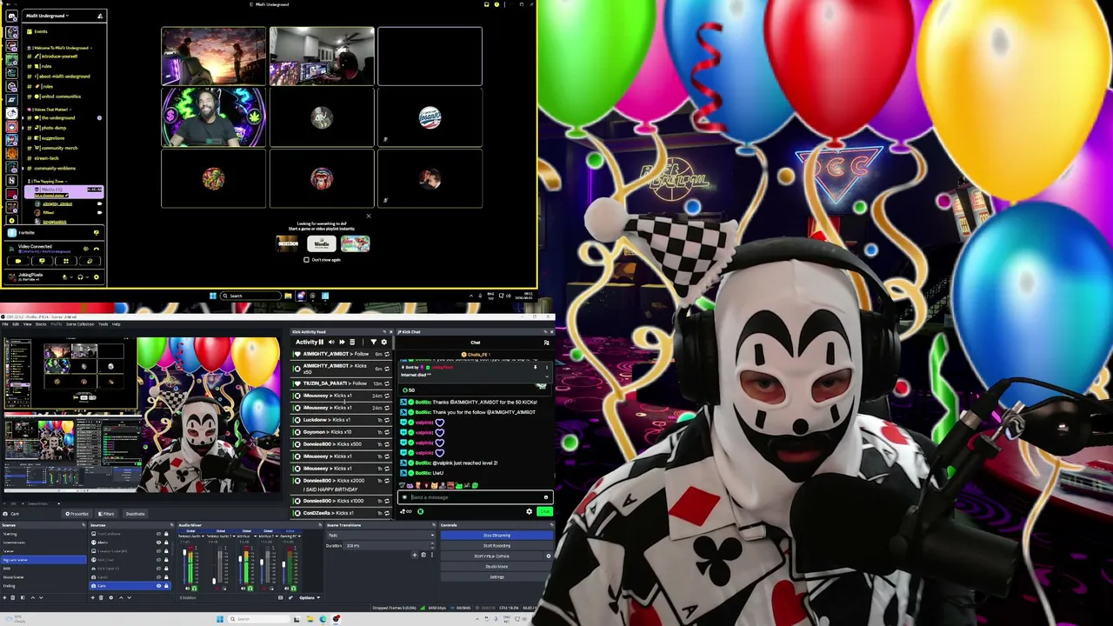This screenshot has height=626, width=1113.
Task: Open emote picker in Kick message box
Action: (x=546, y=497)
